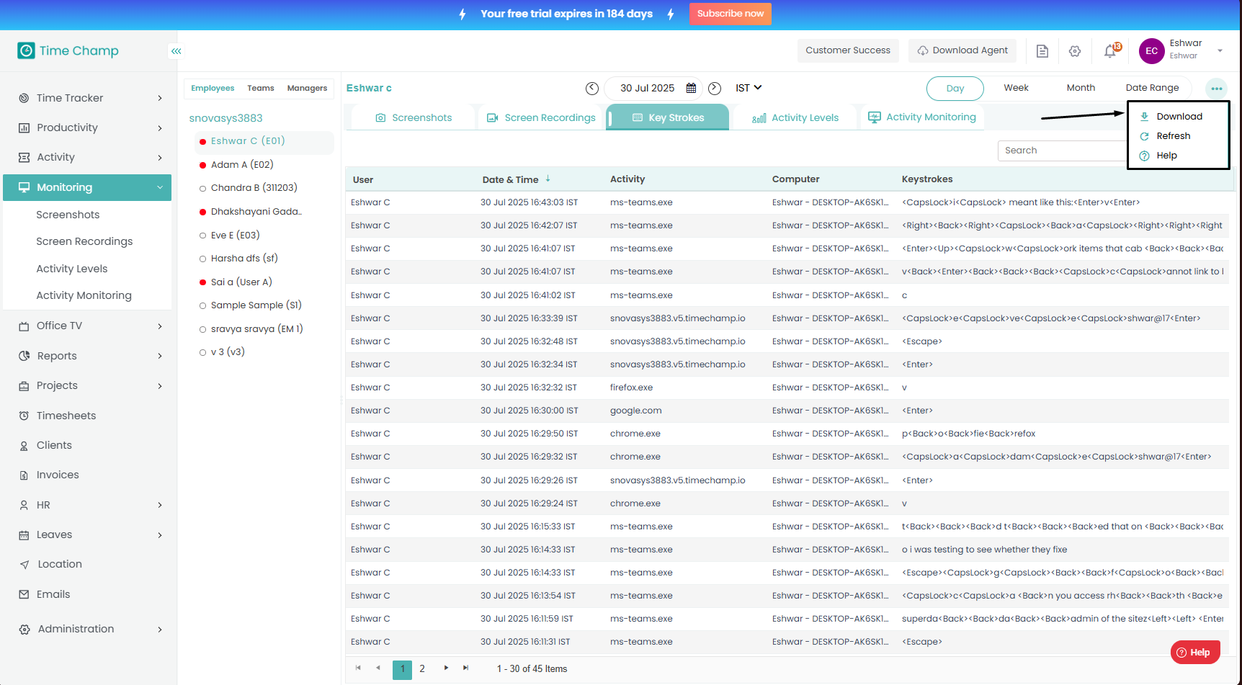Screen dimensions: 1242x685
Task: Select employee Eve E (E03)
Action: (235, 236)
